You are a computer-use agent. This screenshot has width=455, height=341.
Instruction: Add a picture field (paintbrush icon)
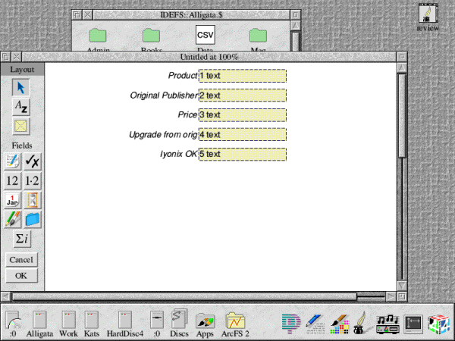tap(13, 220)
